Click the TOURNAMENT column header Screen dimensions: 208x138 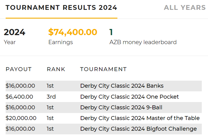103,69
